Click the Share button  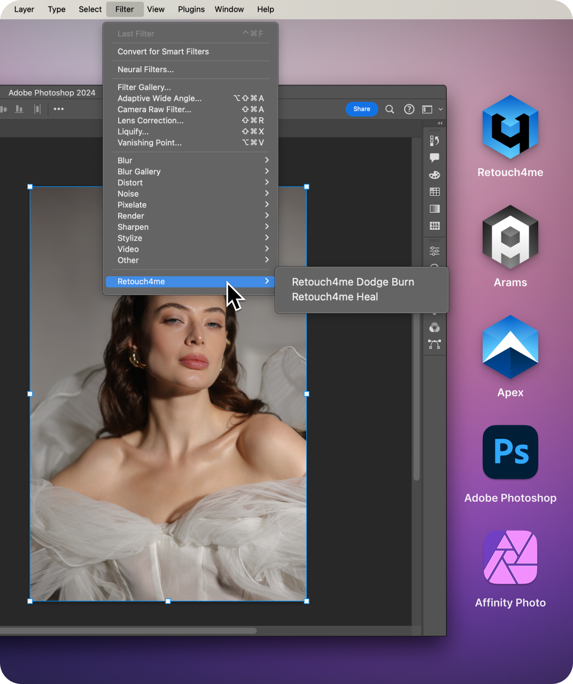[x=362, y=109]
